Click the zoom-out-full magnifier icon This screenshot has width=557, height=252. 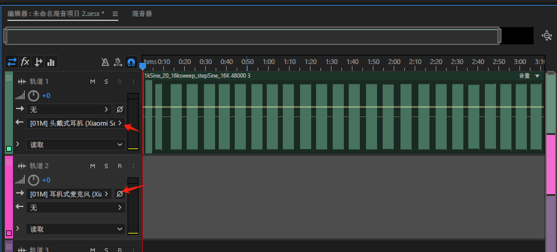click(547, 36)
